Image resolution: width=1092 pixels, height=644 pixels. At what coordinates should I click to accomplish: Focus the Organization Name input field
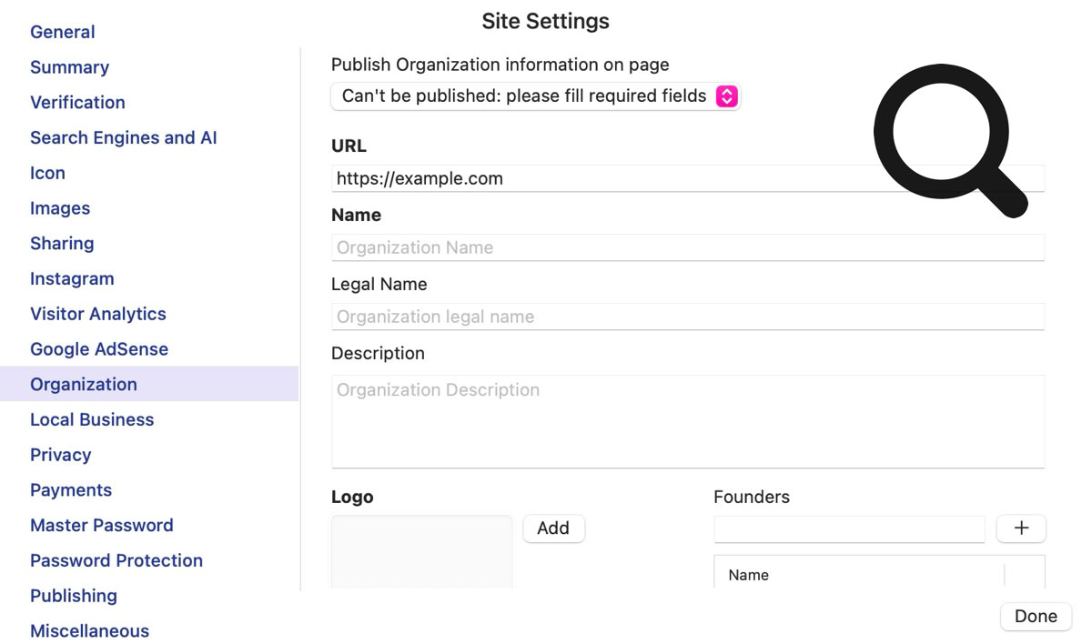coord(687,248)
